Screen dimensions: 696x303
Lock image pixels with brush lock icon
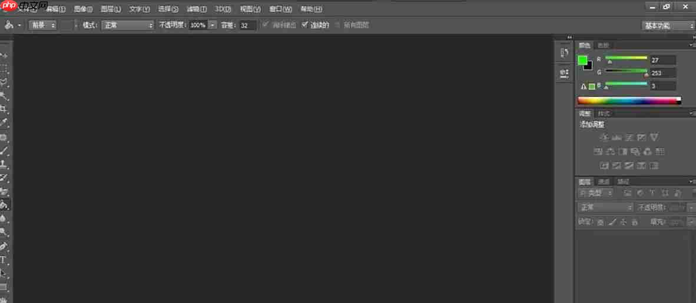(612, 222)
